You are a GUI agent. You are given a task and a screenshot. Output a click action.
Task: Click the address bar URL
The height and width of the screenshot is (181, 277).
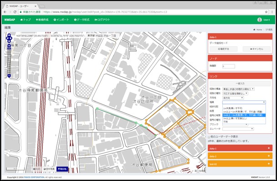click(105, 12)
